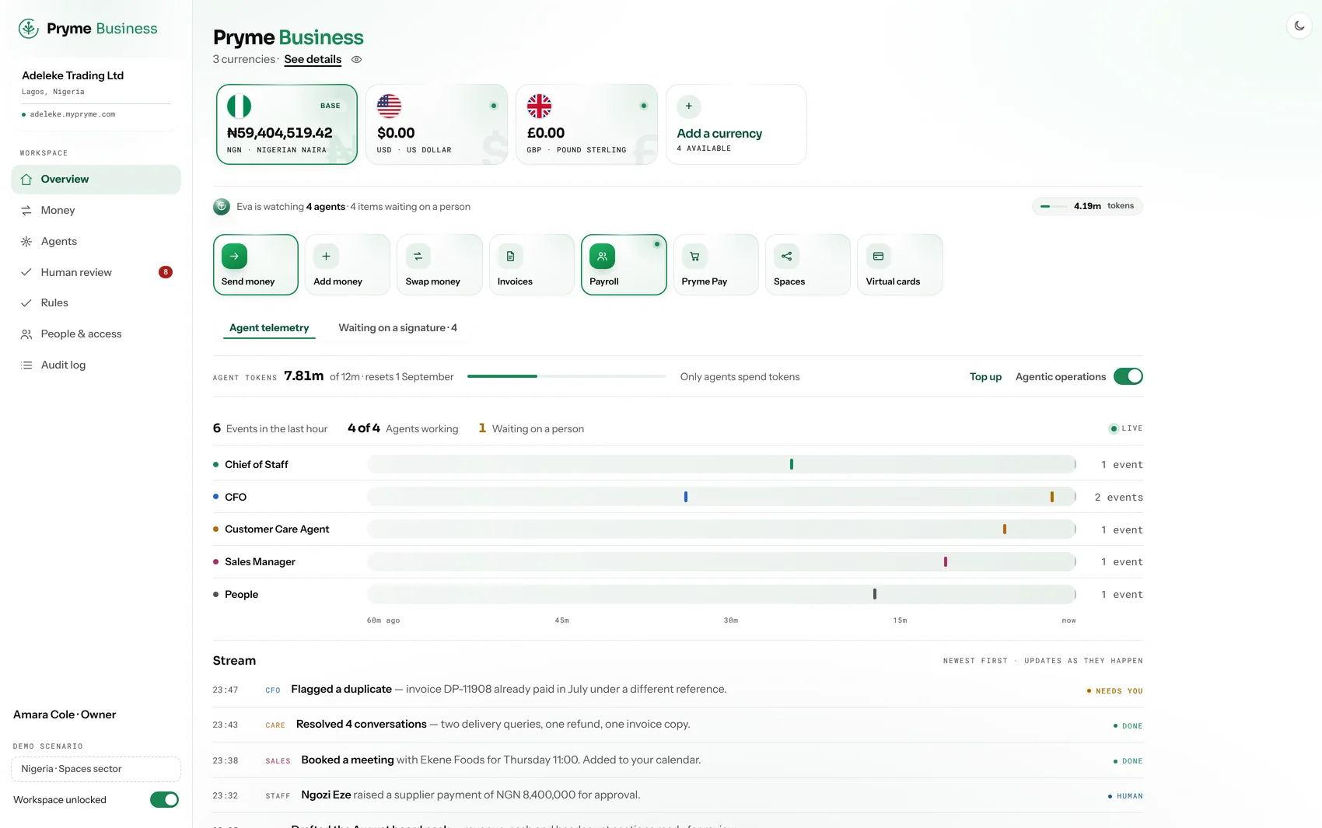
Task: Open the Payroll people icon
Action: coord(602,256)
